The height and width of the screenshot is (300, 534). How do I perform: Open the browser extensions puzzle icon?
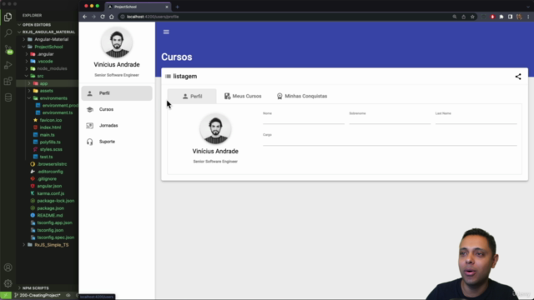coord(501,17)
